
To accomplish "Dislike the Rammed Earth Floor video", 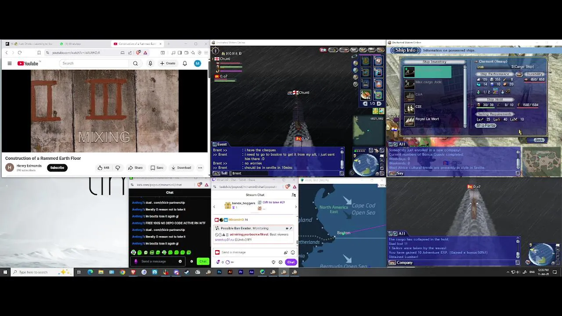I will coord(118,168).
